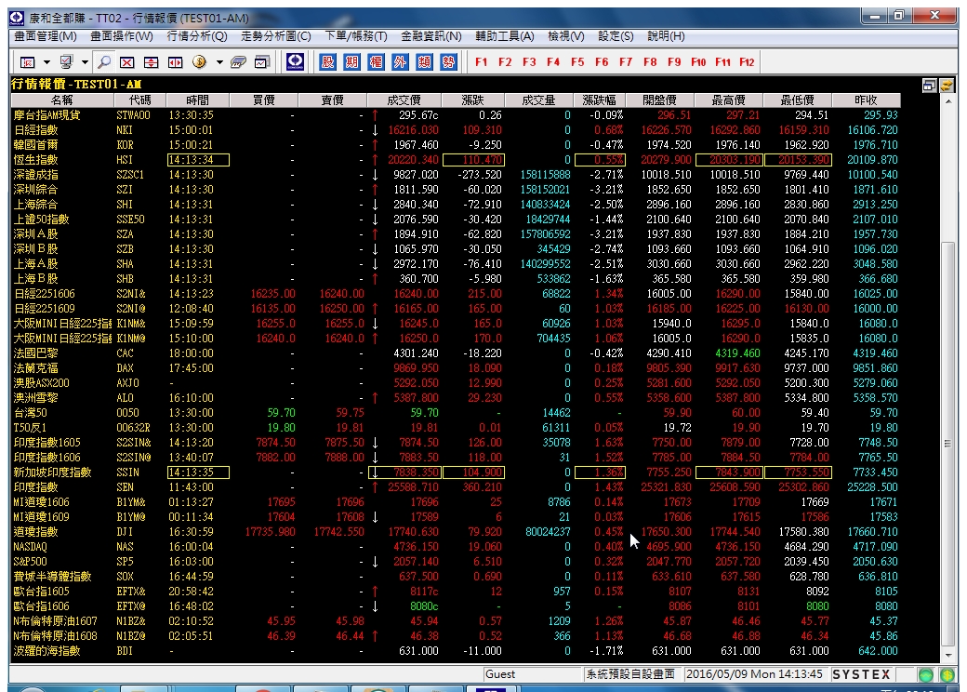Screen dimensions: 967x692
Task: Click the vertical split arrows toolbar icon
Action: [151, 62]
